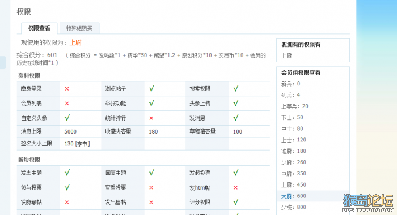Click the red cross beside 查看投票
The image size is (397, 215).
[x=151, y=188]
